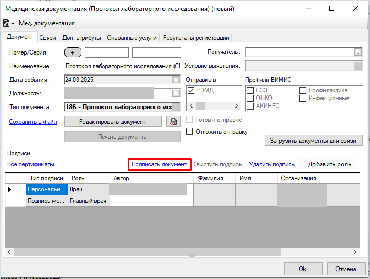
Task: Open the Дата события calendar dropdown
Action: (x=176, y=80)
